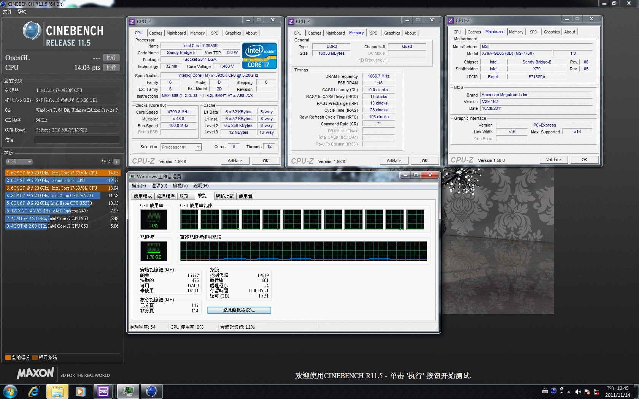
Task: Open Memory tab in Mainboard CPU-Z window
Action: click(x=516, y=32)
